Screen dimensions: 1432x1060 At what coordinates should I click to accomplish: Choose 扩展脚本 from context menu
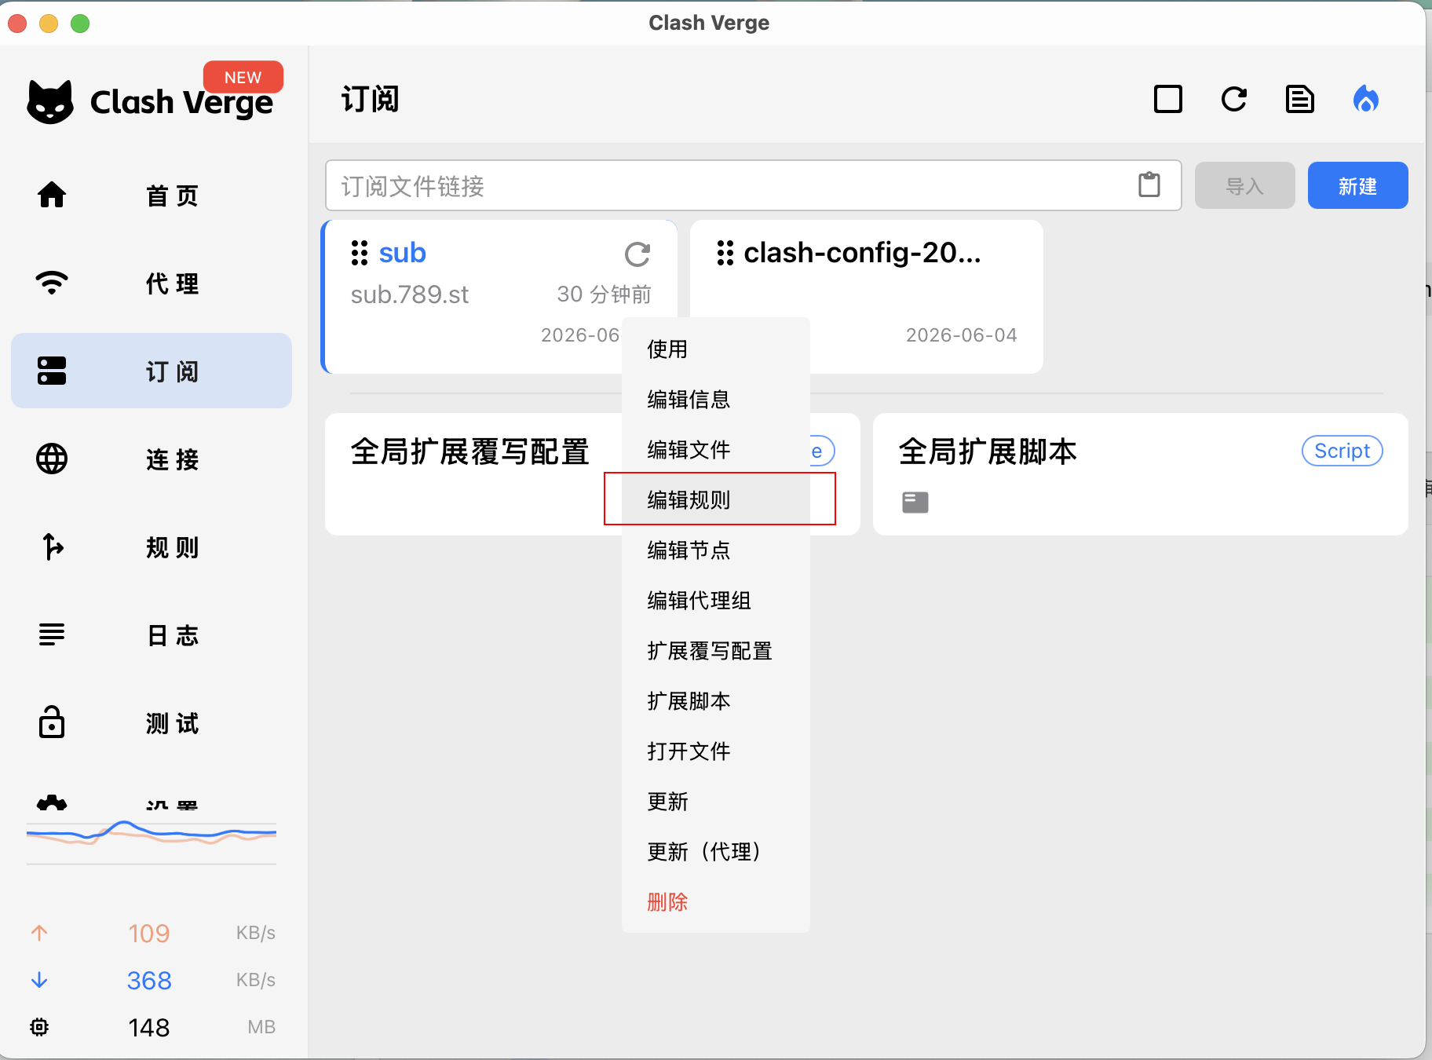click(x=716, y=700)
